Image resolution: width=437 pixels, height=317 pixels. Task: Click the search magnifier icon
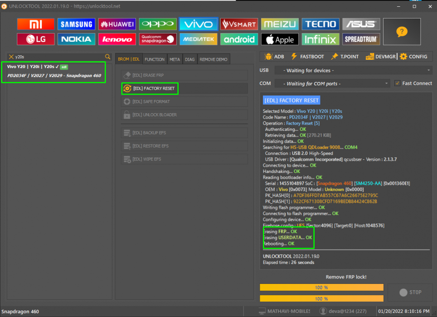(x=107, y=57)
